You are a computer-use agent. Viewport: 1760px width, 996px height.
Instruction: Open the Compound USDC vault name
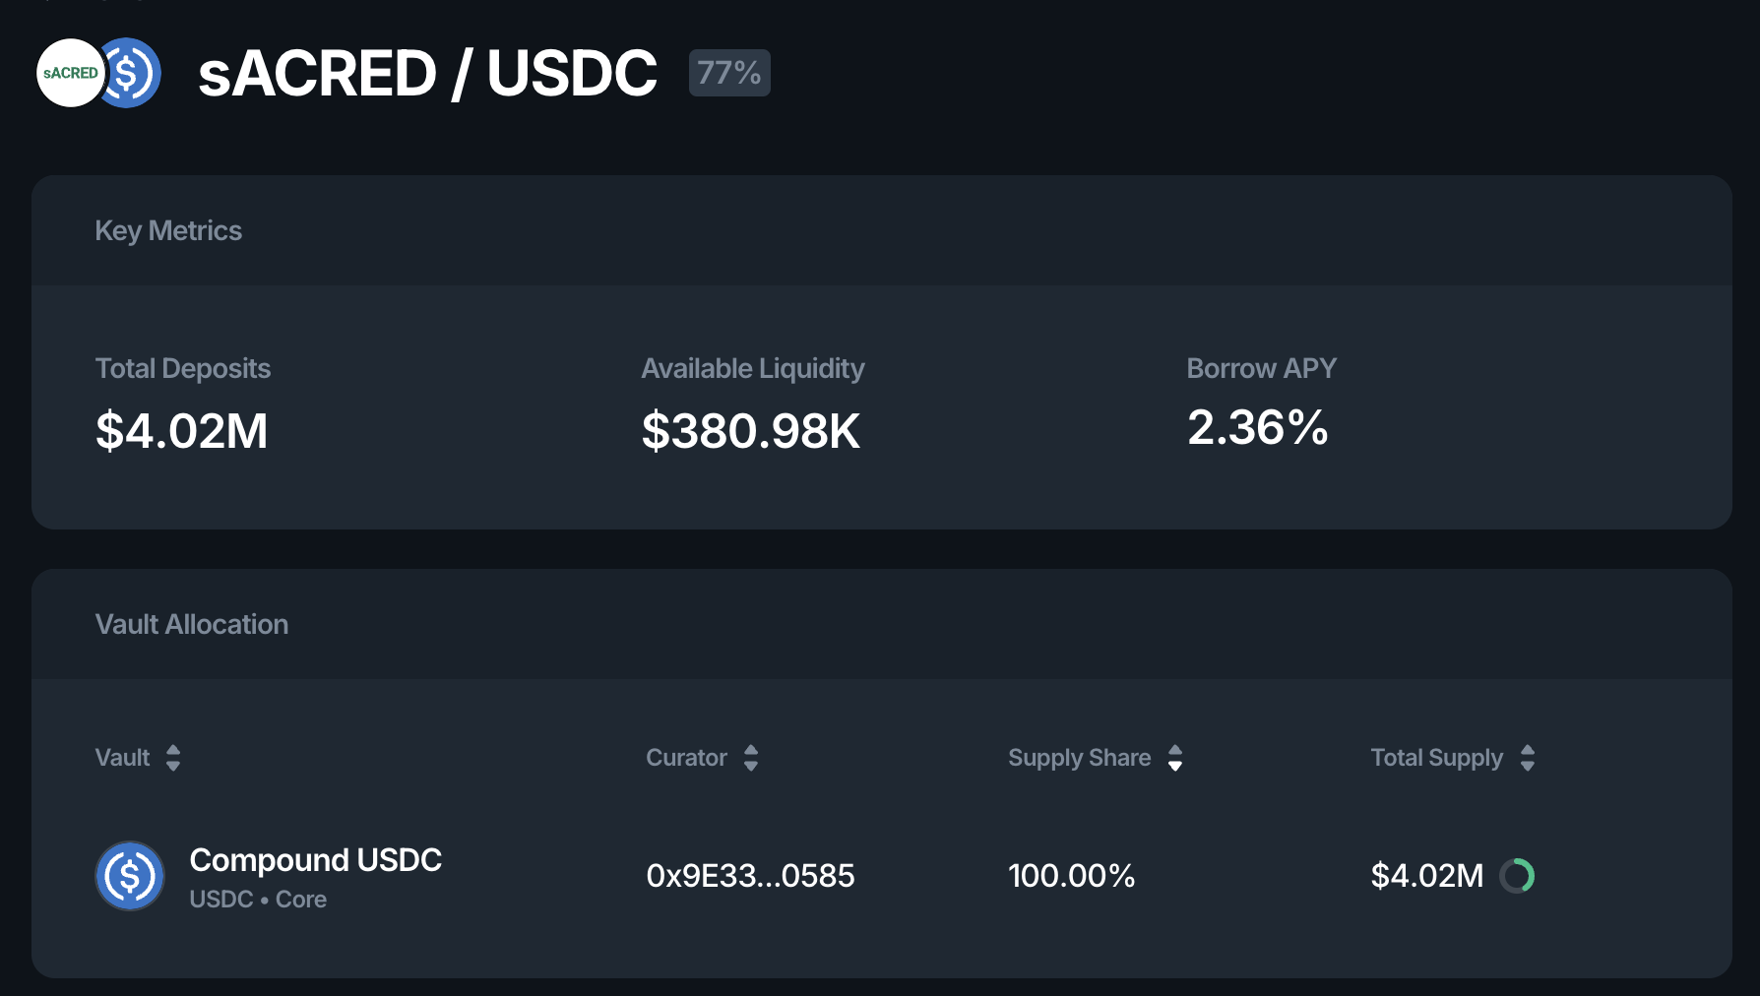315,860
